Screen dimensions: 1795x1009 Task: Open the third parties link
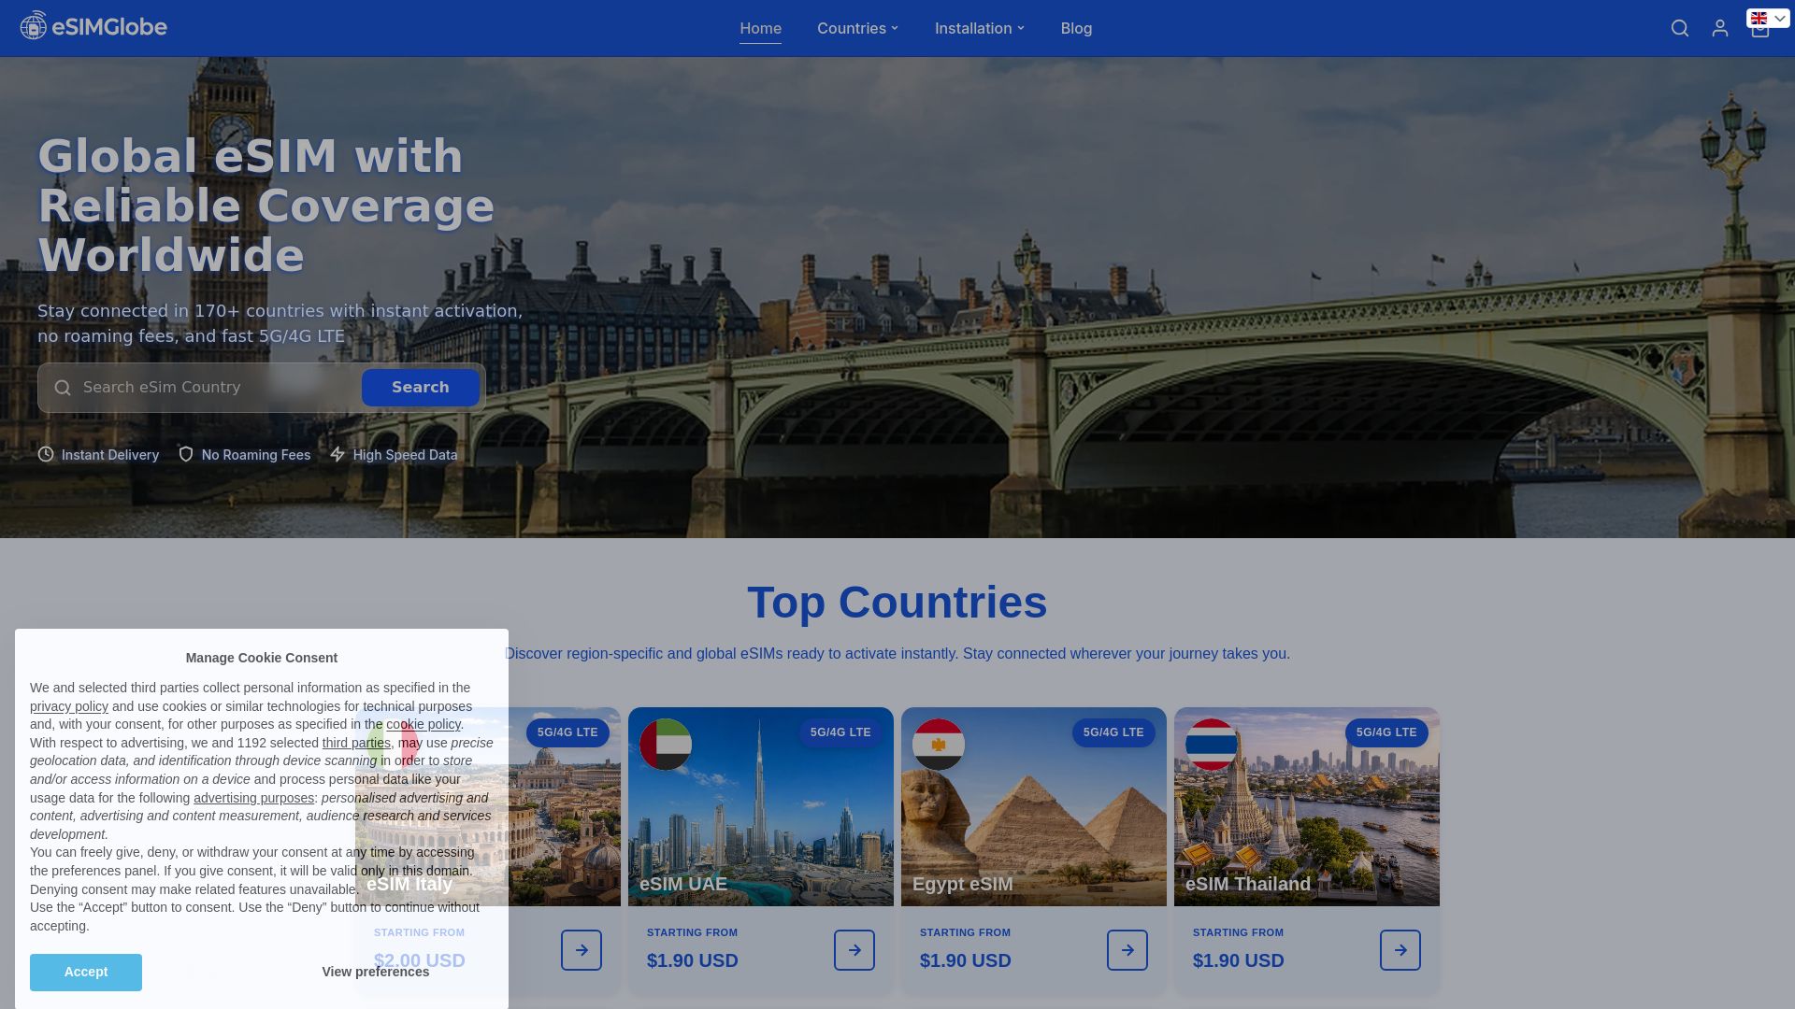pyautogui.click(x=356, y=744)
